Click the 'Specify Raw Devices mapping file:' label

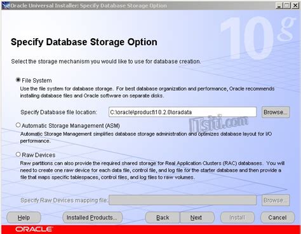(64, 200)
